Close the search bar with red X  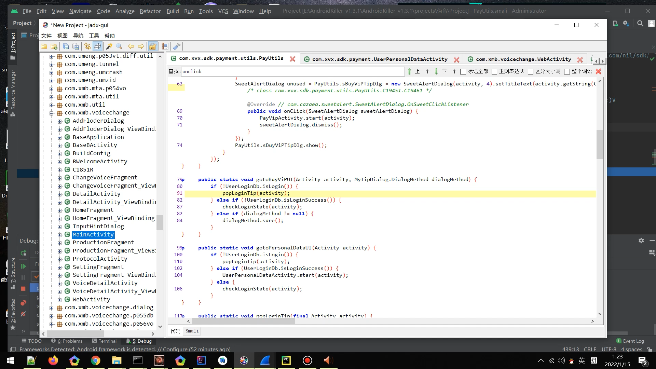tap(599, 71)
